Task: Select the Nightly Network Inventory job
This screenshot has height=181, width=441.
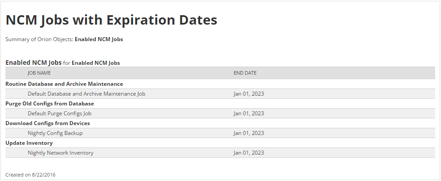Action: click(60, 153)
